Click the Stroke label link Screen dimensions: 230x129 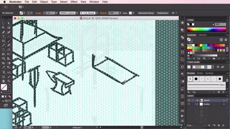[38, 13]
